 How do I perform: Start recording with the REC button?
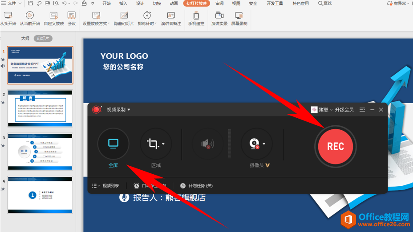click(x=335, y=147)
